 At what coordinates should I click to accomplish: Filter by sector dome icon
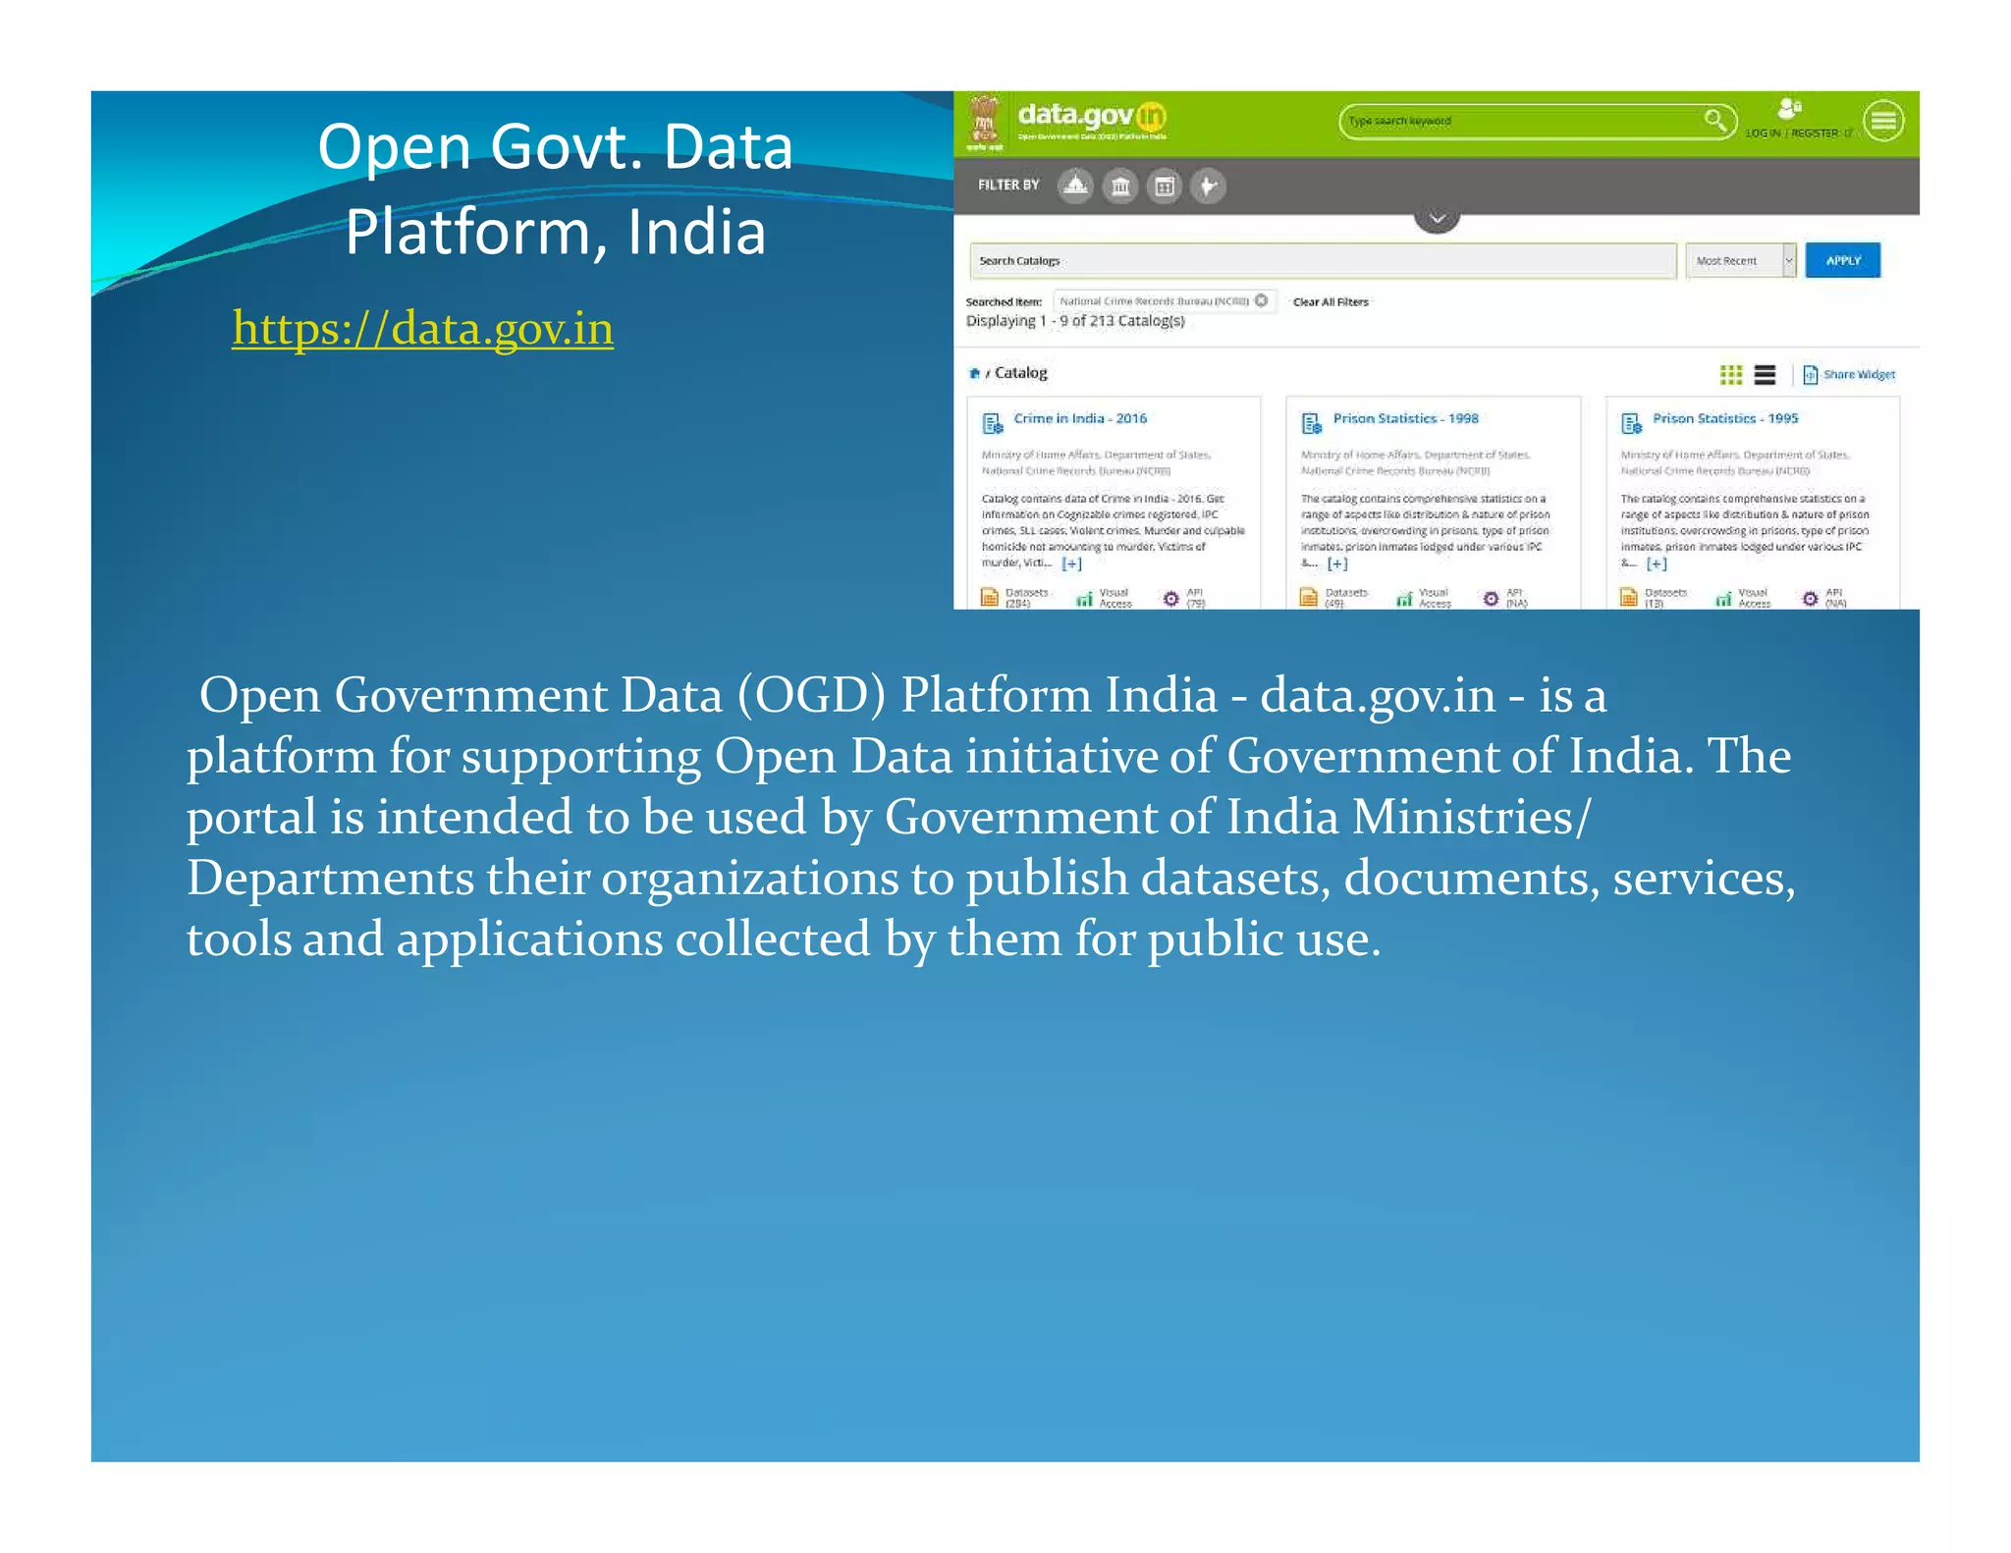pyautogui.click(x=1075, y=186)
